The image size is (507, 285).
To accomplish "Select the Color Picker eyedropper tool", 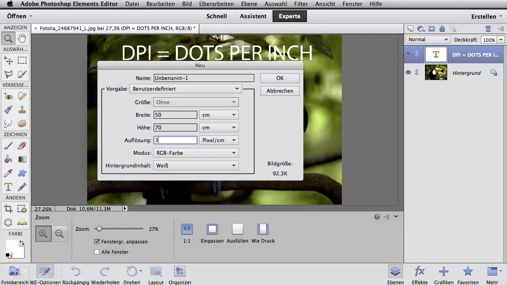I will pyautogui.click(x=8, y=173).
